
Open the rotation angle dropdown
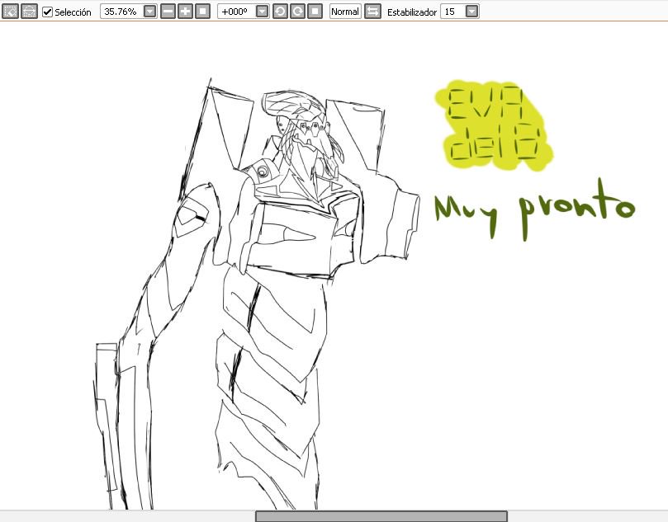tap(263, 12)
